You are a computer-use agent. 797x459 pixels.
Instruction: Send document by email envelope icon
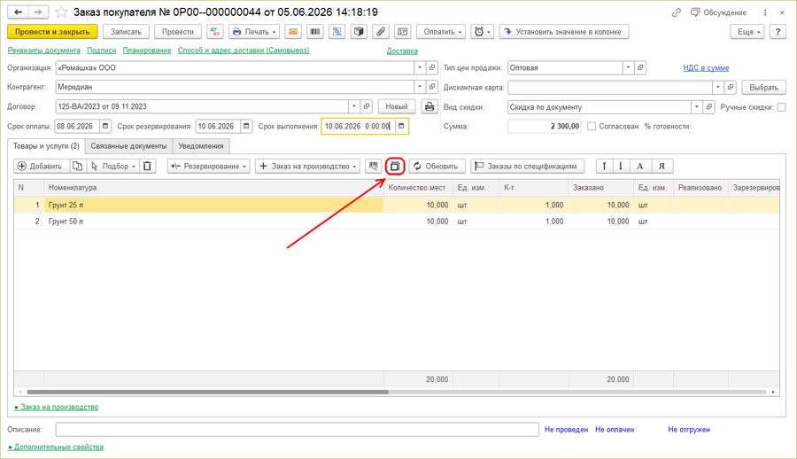293,32
